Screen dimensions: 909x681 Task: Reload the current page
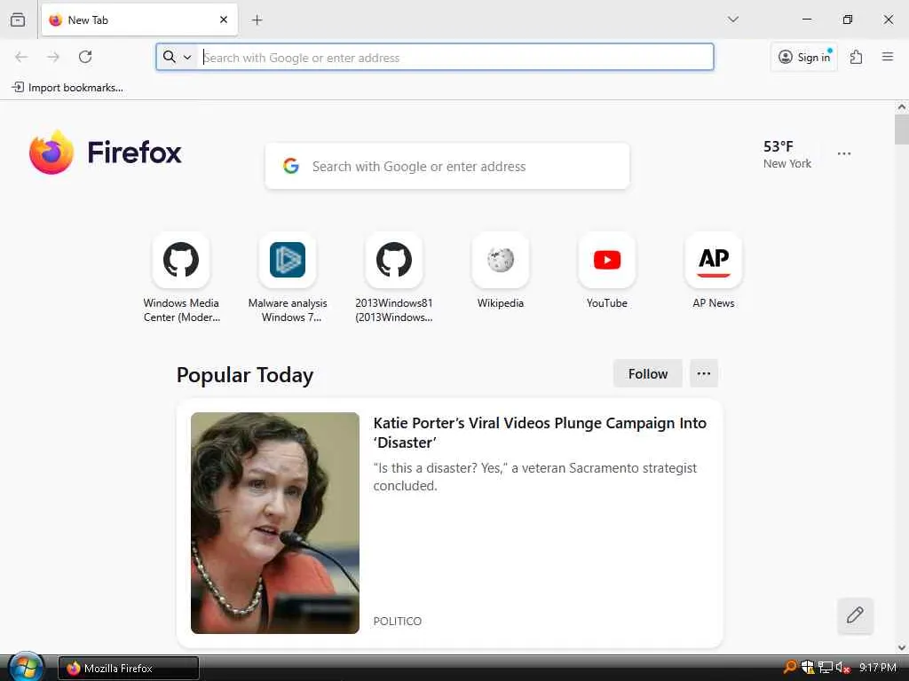click(85, 57)
